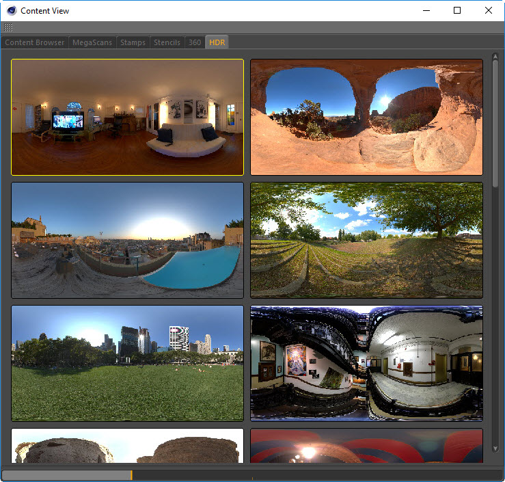Click the dotted grip handle icon
The height and width of the screenshot is (482, 505).
coord(8,27)
